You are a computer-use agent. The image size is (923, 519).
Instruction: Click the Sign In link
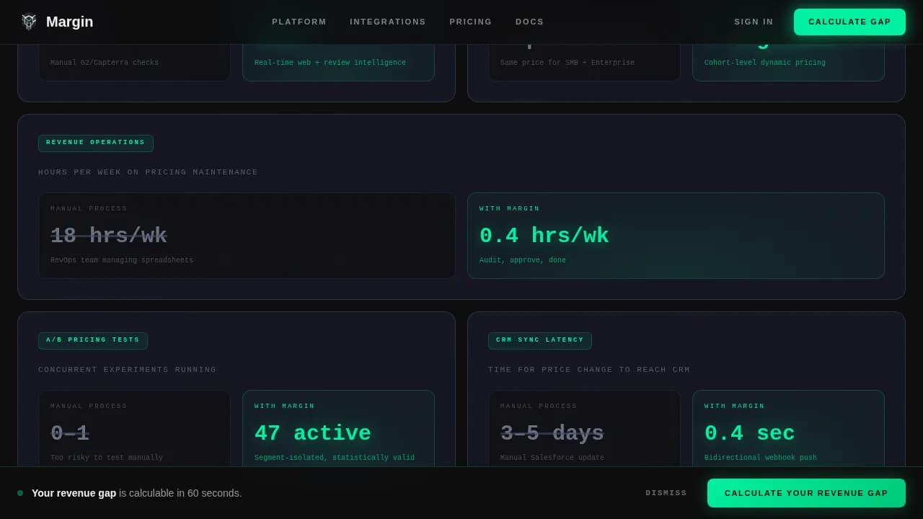tap(754, 22)
